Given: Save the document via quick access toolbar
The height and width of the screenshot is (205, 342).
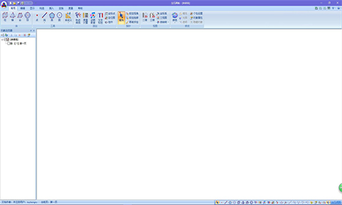Looking at the screenshot, I should pyautogui.click(x=18, y=3).
